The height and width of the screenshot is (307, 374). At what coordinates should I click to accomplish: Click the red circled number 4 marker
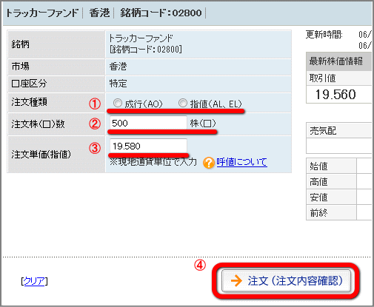pyautogui.click(x=200, y=265)
